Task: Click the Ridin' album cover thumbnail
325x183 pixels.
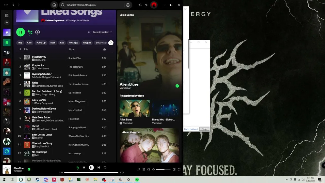Action: click(27, 84)
